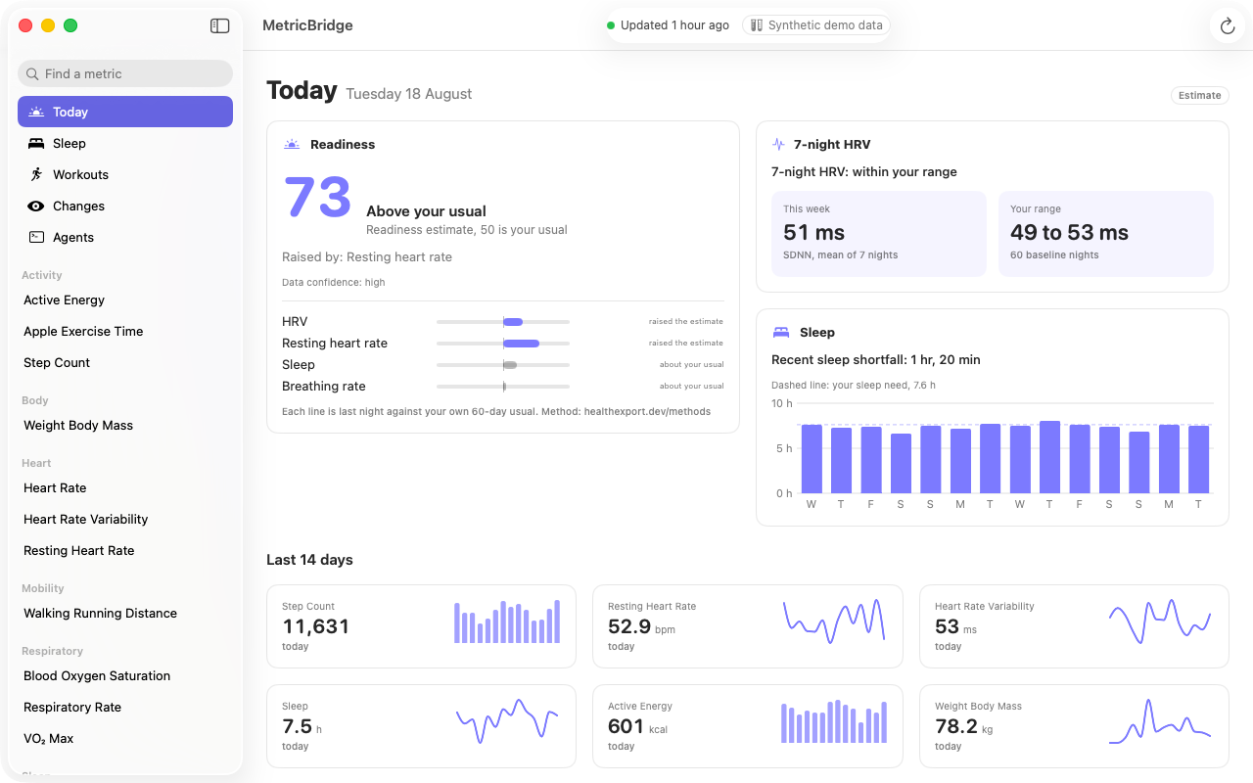Click the Estimate badge
Viewport: 1253px width, 783px height.
(1199, 95)
